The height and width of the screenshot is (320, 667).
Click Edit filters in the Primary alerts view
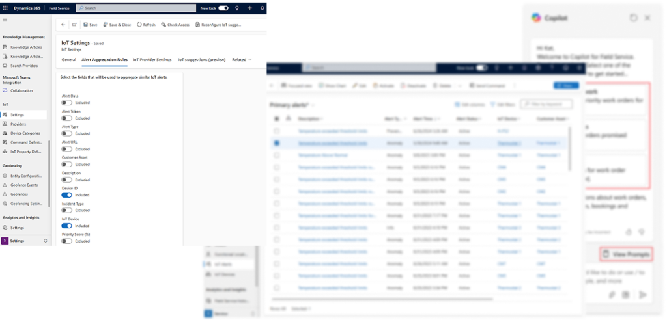pyautogui.click(x=503, y=104)
